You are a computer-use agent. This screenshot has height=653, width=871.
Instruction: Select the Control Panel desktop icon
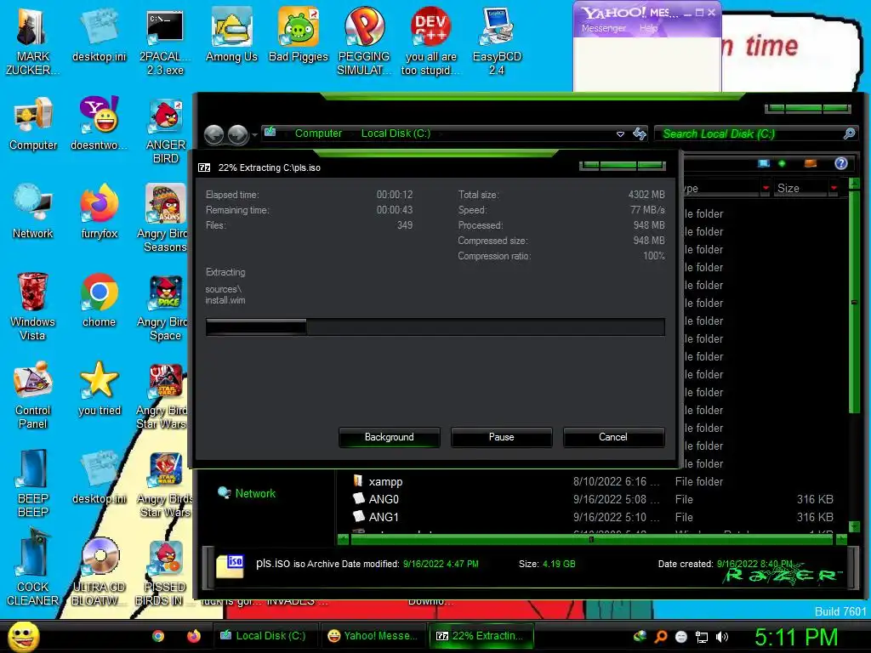pos(33,395)
